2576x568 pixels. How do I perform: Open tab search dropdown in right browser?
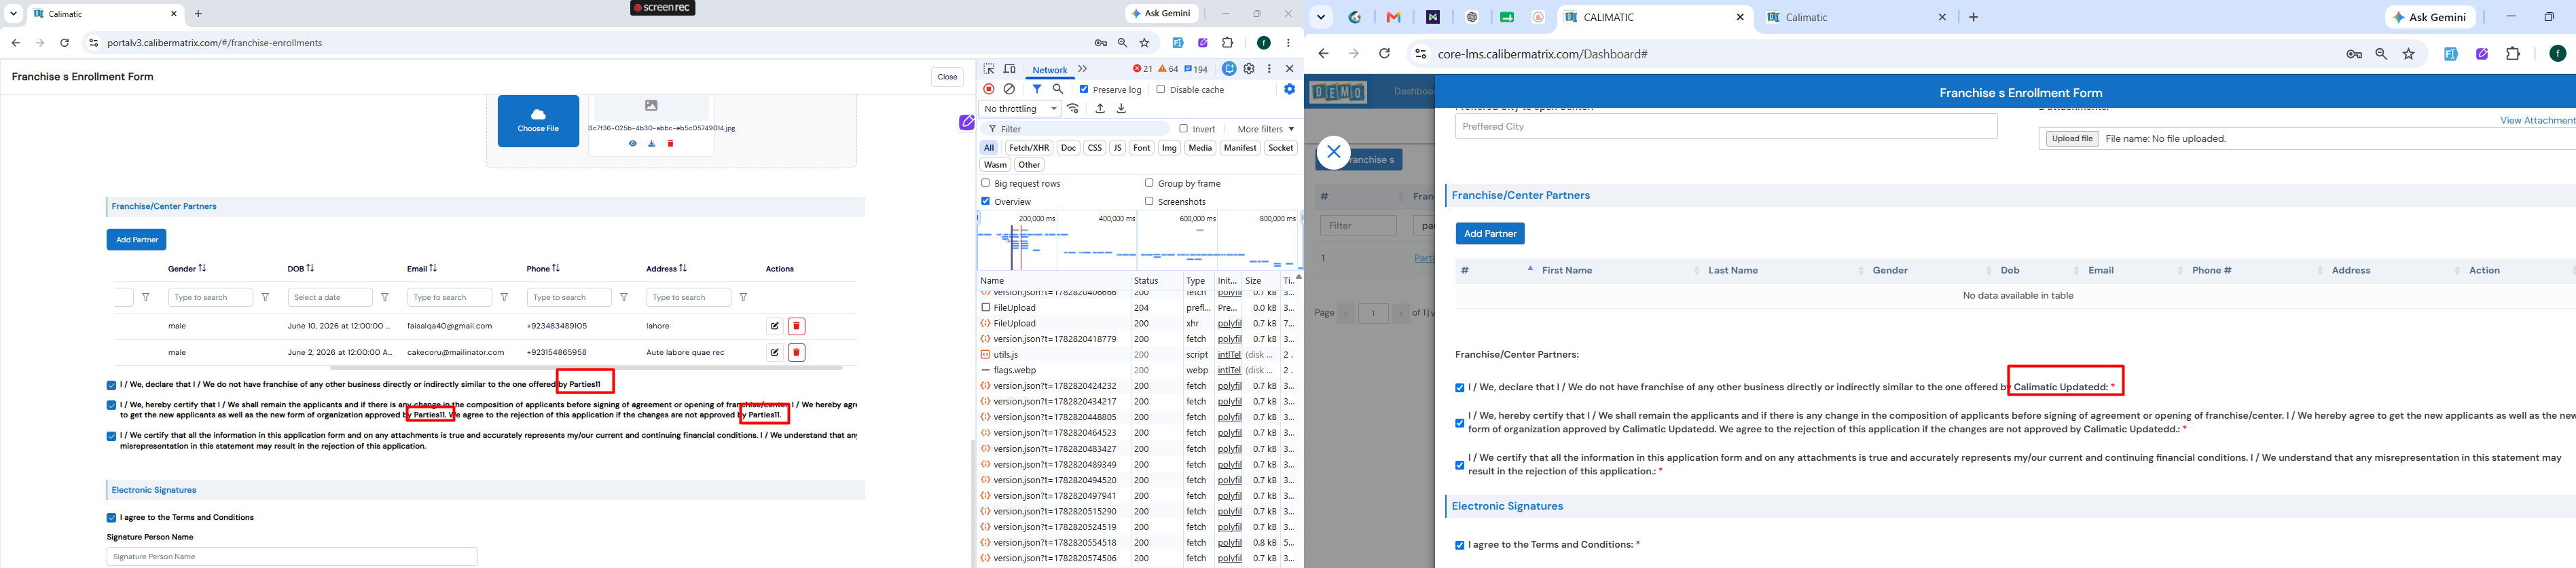pyautogui.click(x=1321, y=17)
